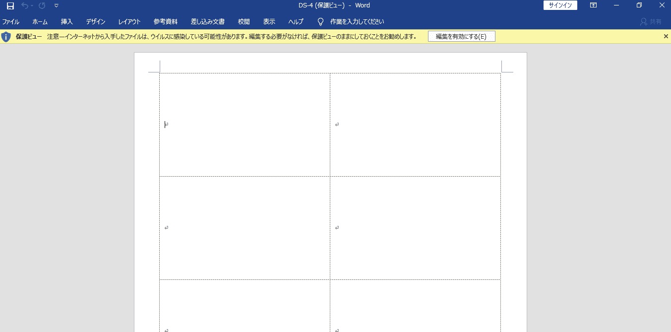Image resolution: width=671 pixels, height=332 pixels.
Task: Click the サインイン button
Action: [560, 5]
